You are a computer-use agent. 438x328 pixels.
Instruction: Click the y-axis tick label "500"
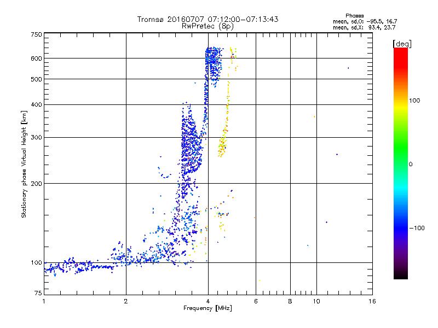pos(36,79)
